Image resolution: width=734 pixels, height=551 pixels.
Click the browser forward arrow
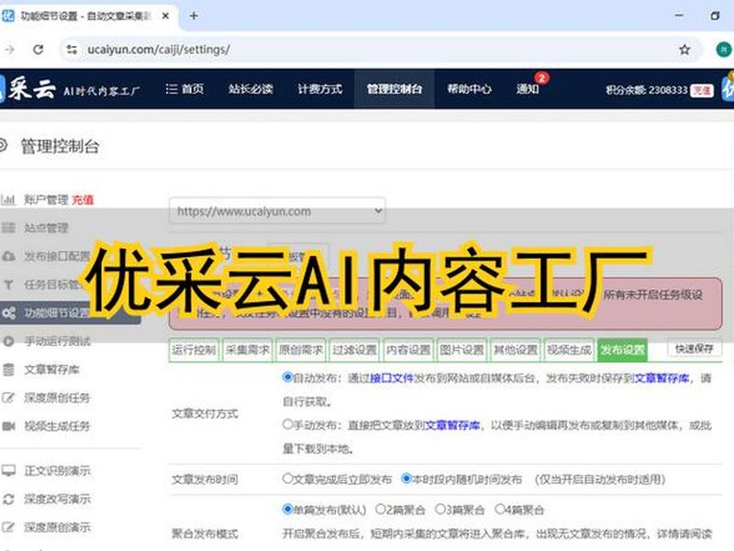tap(10, 50)
